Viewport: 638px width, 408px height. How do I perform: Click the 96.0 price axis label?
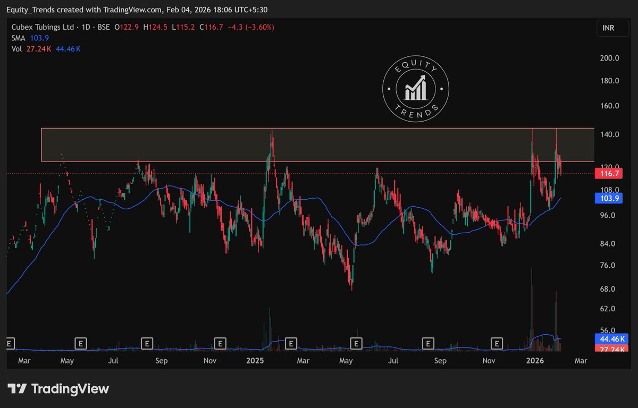(x=609, y=215)
